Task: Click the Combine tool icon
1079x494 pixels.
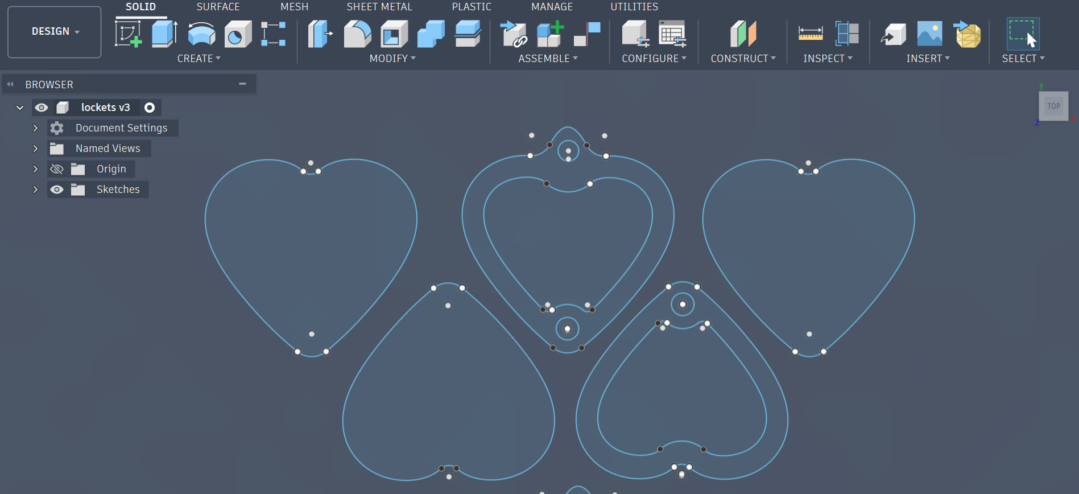Action: pos(431,34)
